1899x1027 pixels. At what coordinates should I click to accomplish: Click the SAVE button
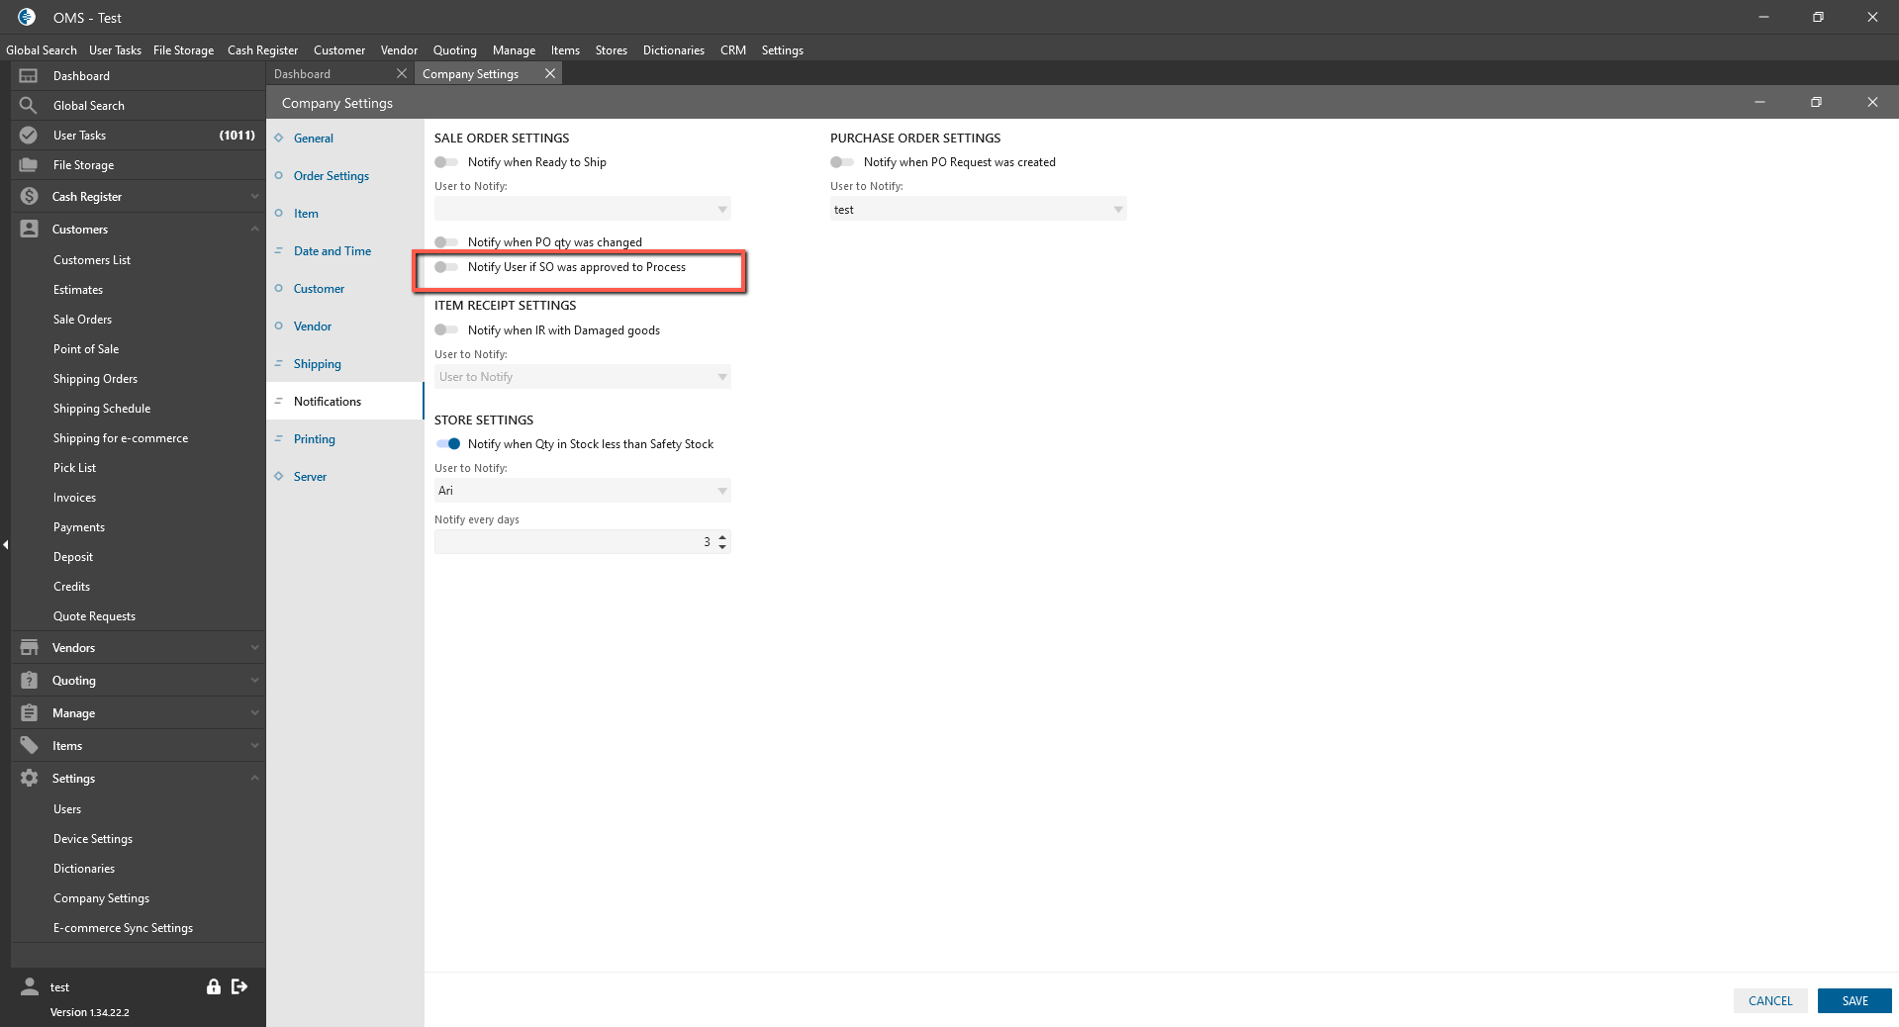(x=1854, y=1000)
